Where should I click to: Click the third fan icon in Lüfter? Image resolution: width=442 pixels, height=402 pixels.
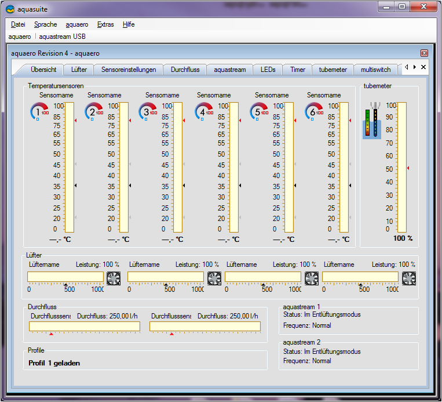pyautogui.click(x=312, y=278)
